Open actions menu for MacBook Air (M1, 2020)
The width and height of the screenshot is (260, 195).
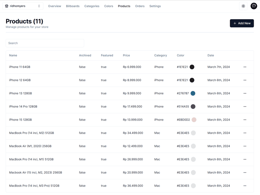pyautogui.click(x=245, y=146)
